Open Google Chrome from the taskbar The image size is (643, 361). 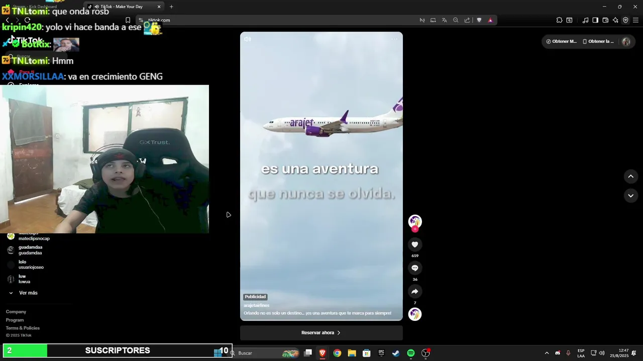tap(337, 353)
